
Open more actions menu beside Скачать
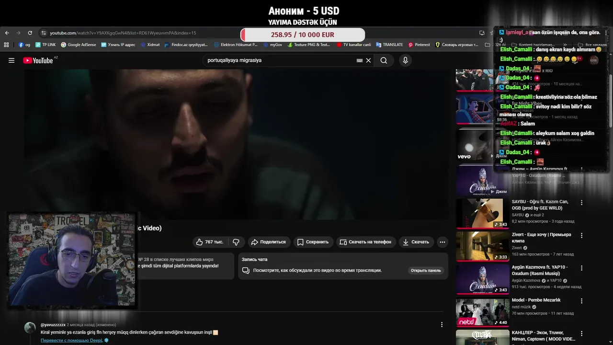point(443,242)
